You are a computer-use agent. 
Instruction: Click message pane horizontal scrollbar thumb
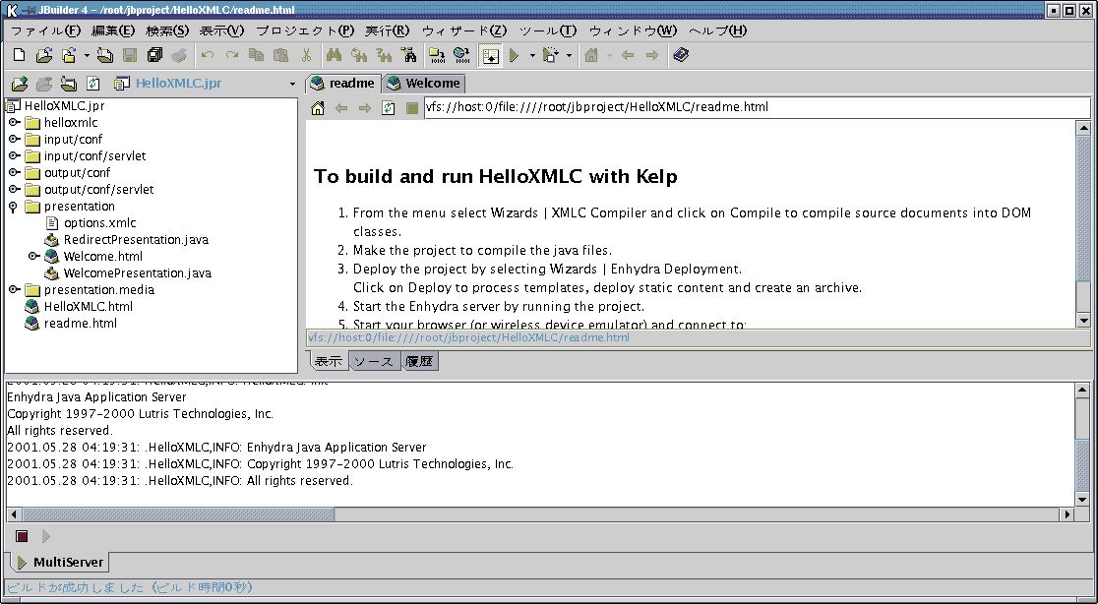coord(178,514)
